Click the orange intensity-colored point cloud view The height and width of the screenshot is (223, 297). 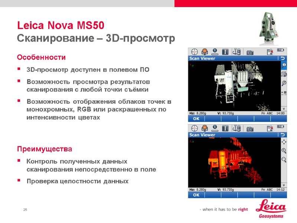coord(234,162)
